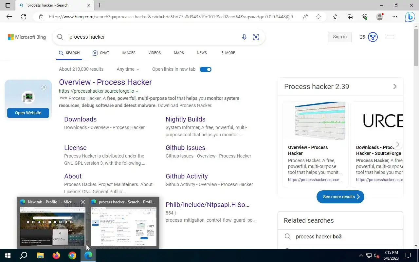Expand the Any time filter
Screen dimensions: 419x262
(128, 69)
